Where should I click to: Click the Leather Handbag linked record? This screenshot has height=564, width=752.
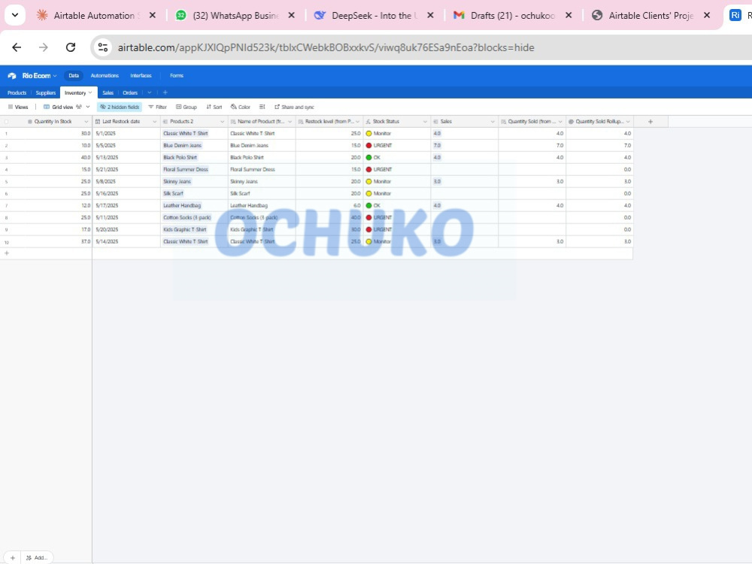[182, 206]
